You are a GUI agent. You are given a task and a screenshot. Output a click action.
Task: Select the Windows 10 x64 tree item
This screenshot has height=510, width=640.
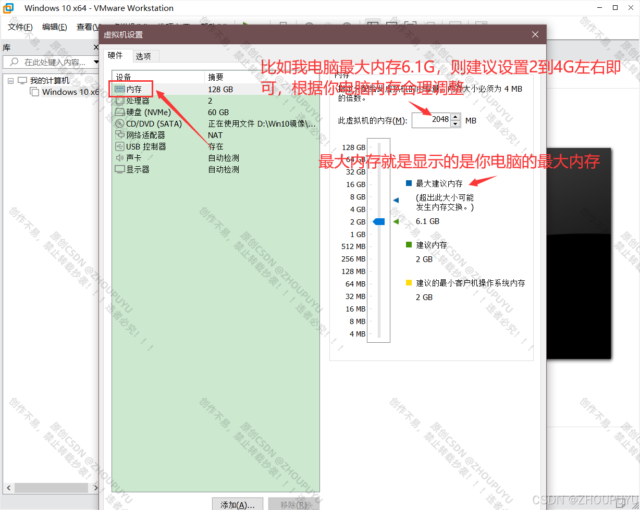click(x=70, y=92)
